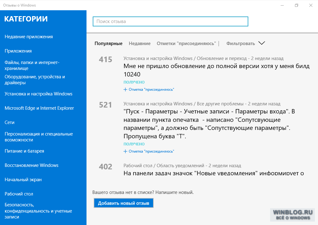Image resolution: width=318 pixels, height=225 pixels.
Task: Choose the Рабочий стол category
Action: coord(19,194)
